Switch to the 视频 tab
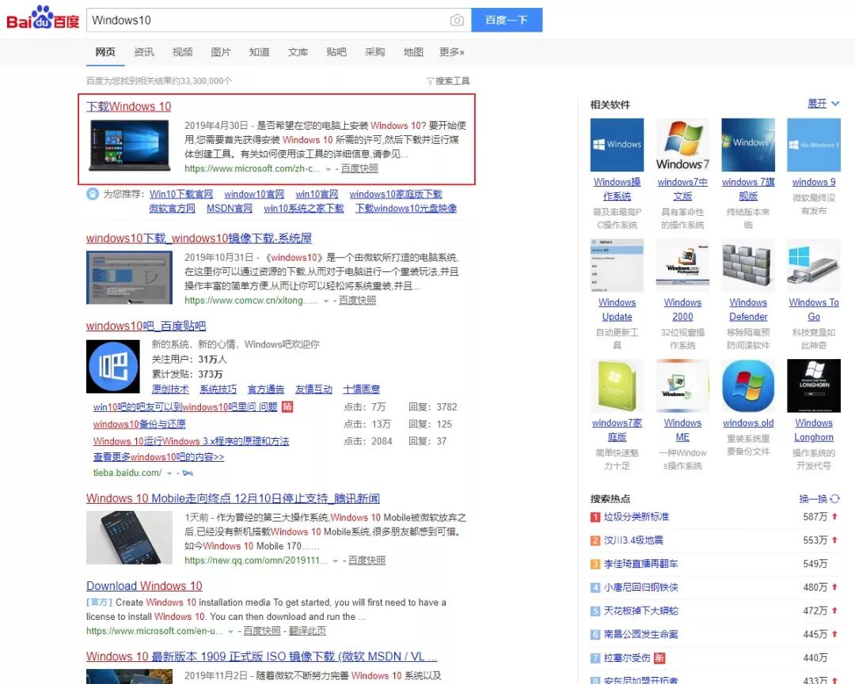The image size is (855, 684). [182, 51]
